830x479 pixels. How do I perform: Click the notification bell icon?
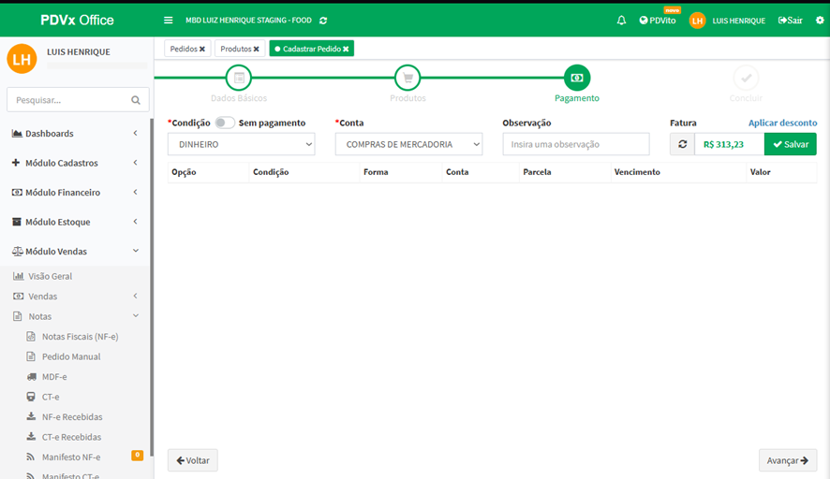[x=621, y=20]
